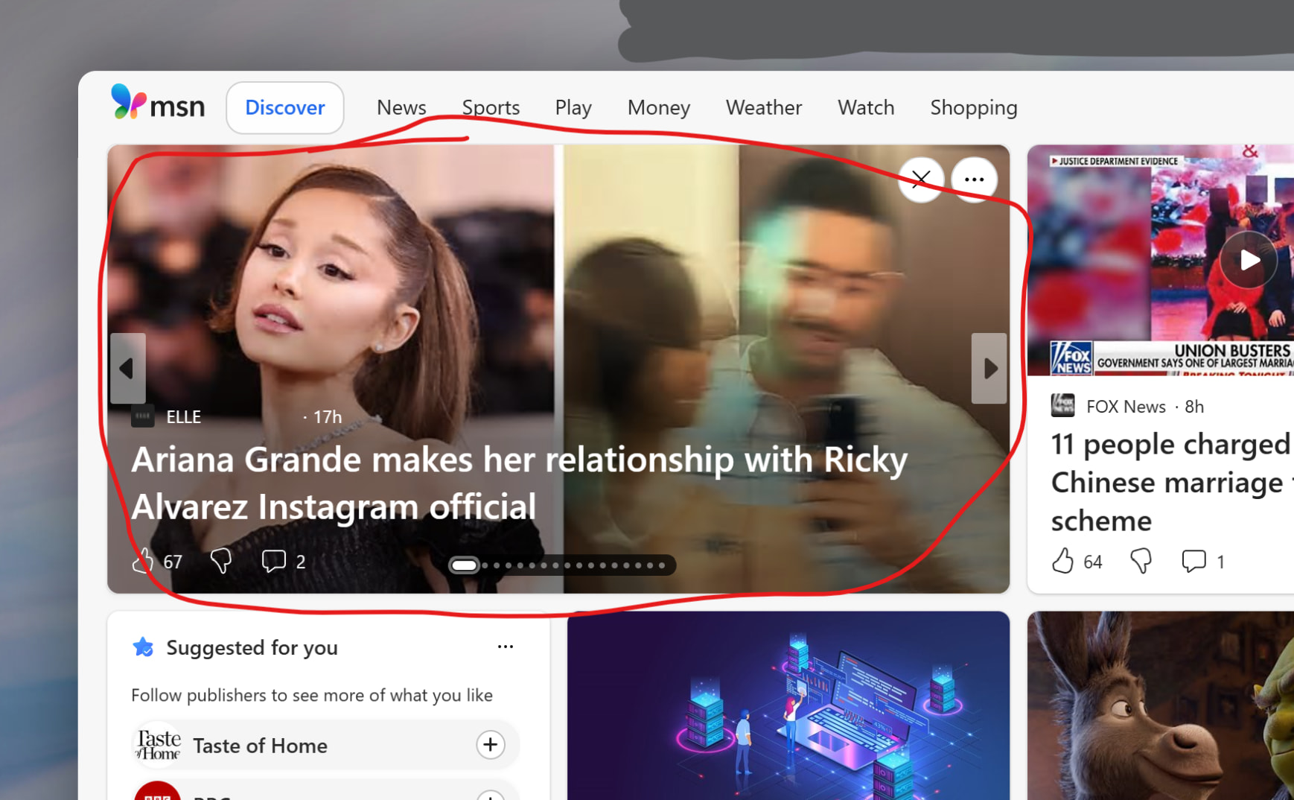Dislike the Ariana Grande article
Viewport: 1294px width, 800px height.
pyautogui.click(x=221, y=561)
